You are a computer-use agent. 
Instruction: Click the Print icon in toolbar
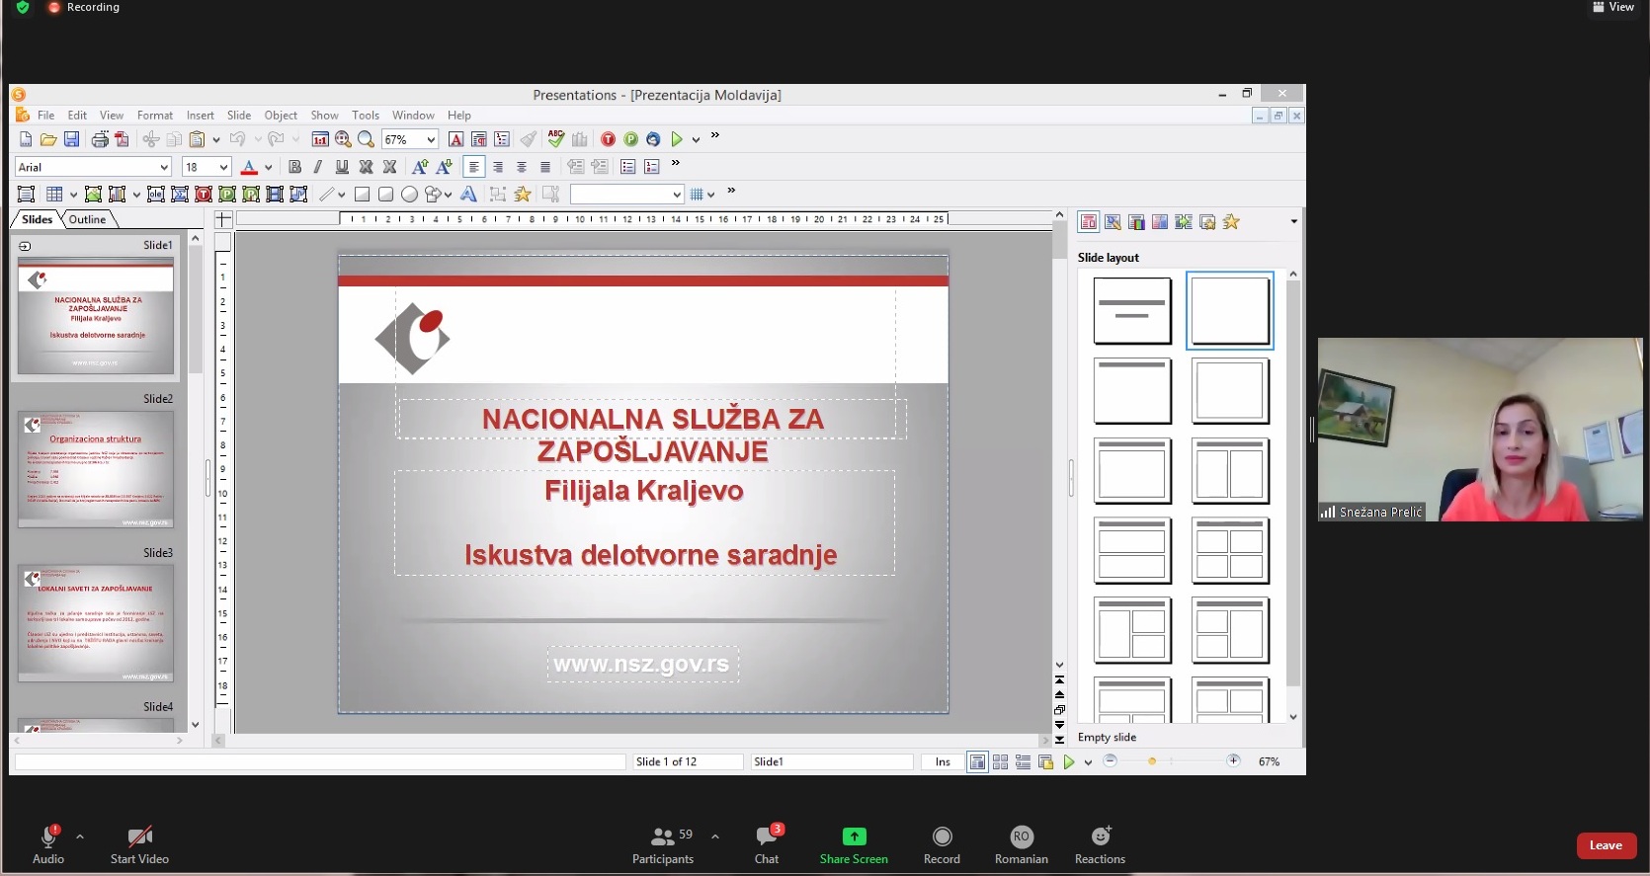tap(100, 139)
